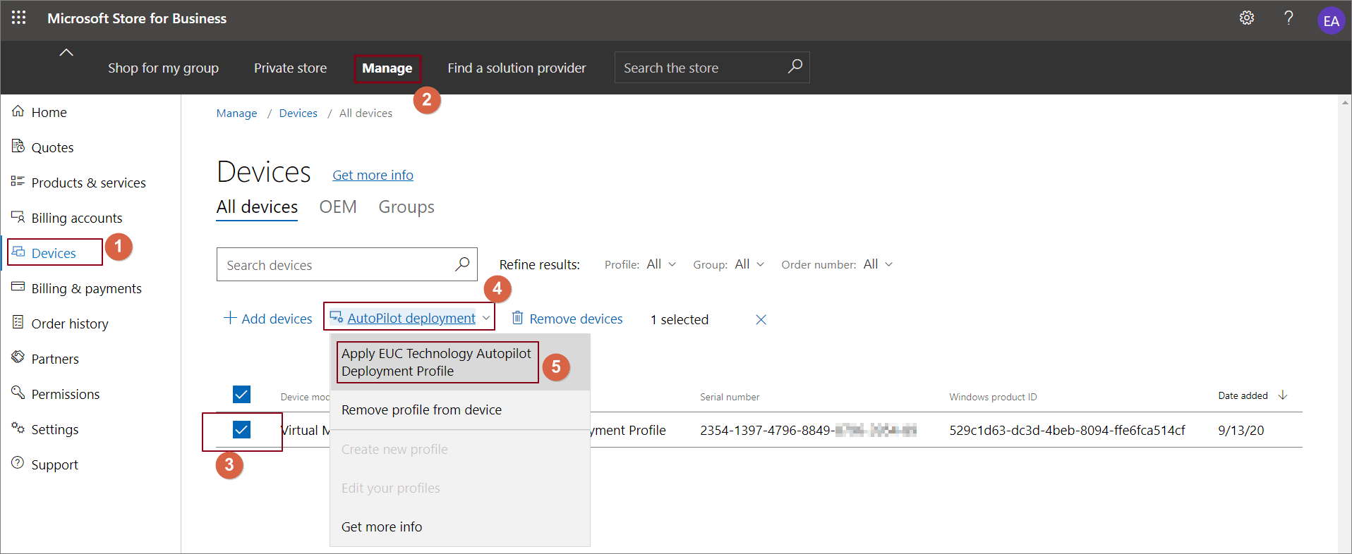The height and width of the screenshot is (554, 1352).
Task: Select Create new profile menu entry
Action: pyautogui.click(x=459, y=450)
